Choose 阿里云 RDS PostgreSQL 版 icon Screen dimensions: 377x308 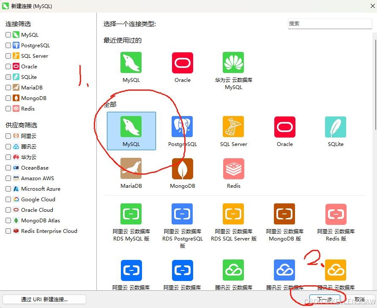(x=182, y=214)
